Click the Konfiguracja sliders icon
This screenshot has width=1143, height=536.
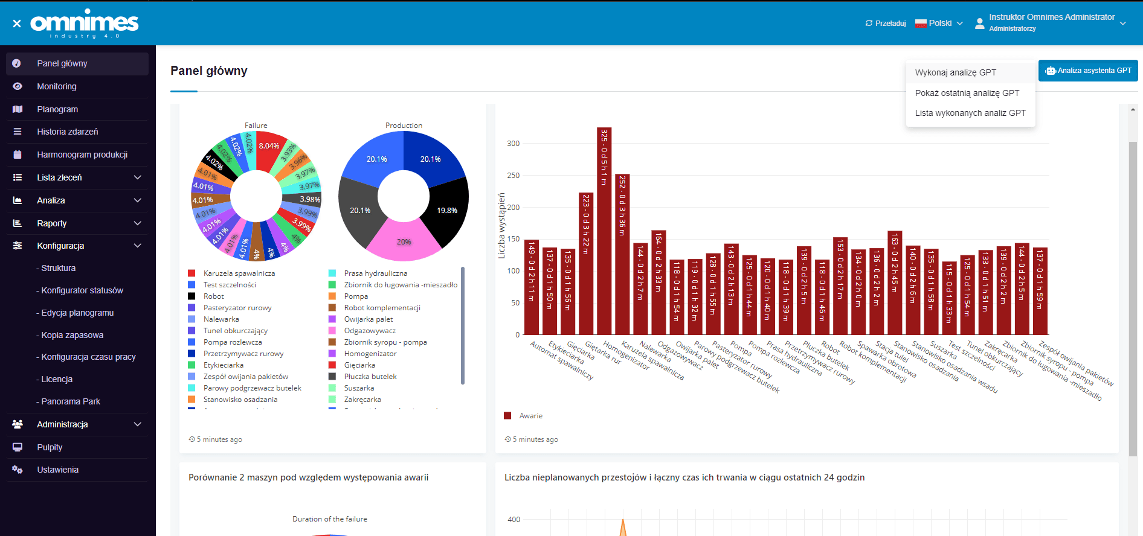tap(18, 246)
